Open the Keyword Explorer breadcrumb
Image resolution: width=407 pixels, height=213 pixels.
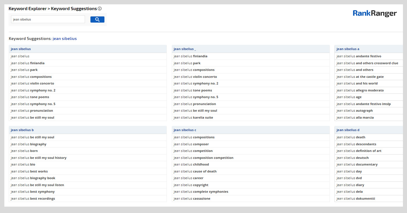coord(28,9)
